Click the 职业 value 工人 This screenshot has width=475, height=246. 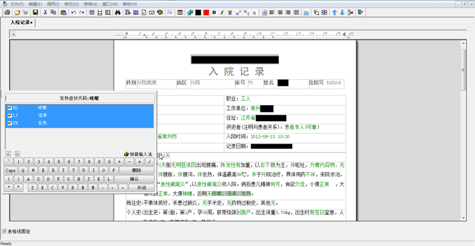[246, 99]
